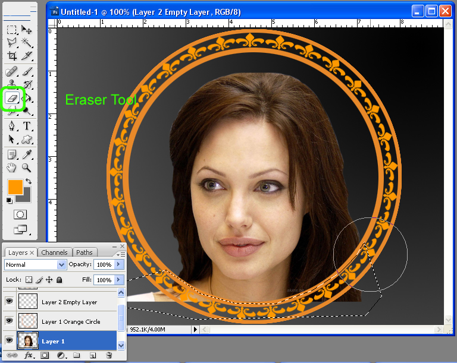Create a new layer group folder
The height and width of the screenshot is (363, 457).
77,355
